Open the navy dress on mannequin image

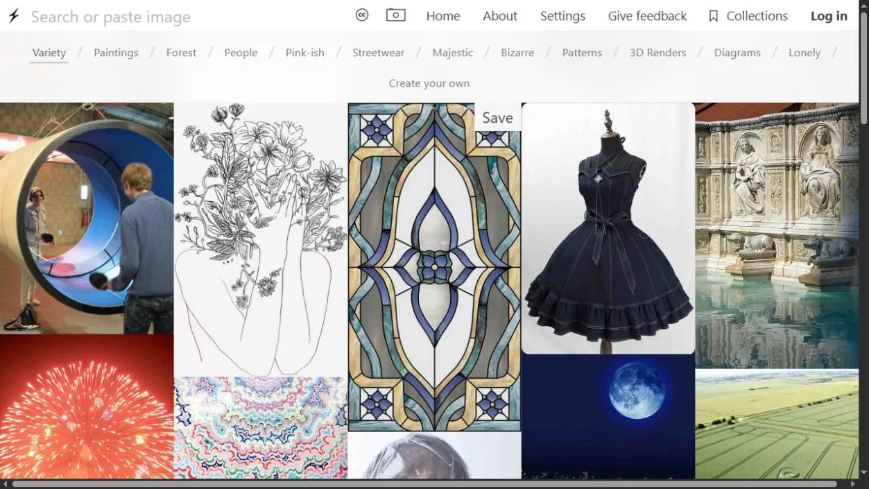click(608, 228)
